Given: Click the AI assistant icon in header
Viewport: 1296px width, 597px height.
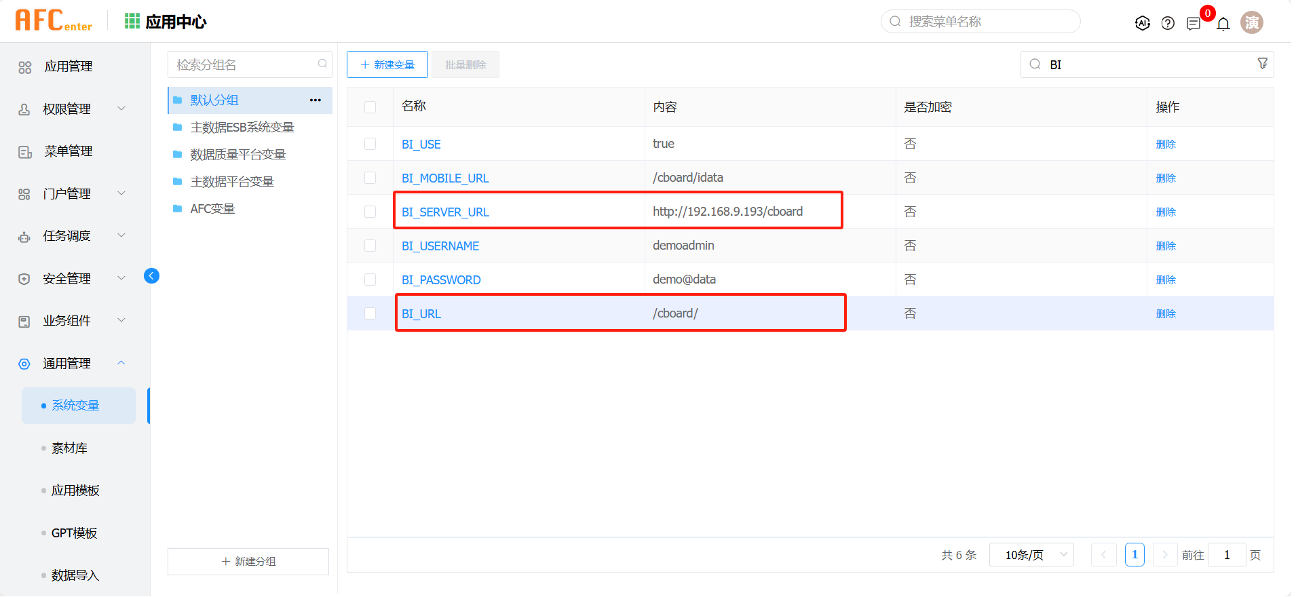Looking at the screenshot, I should pos(1142,23).
